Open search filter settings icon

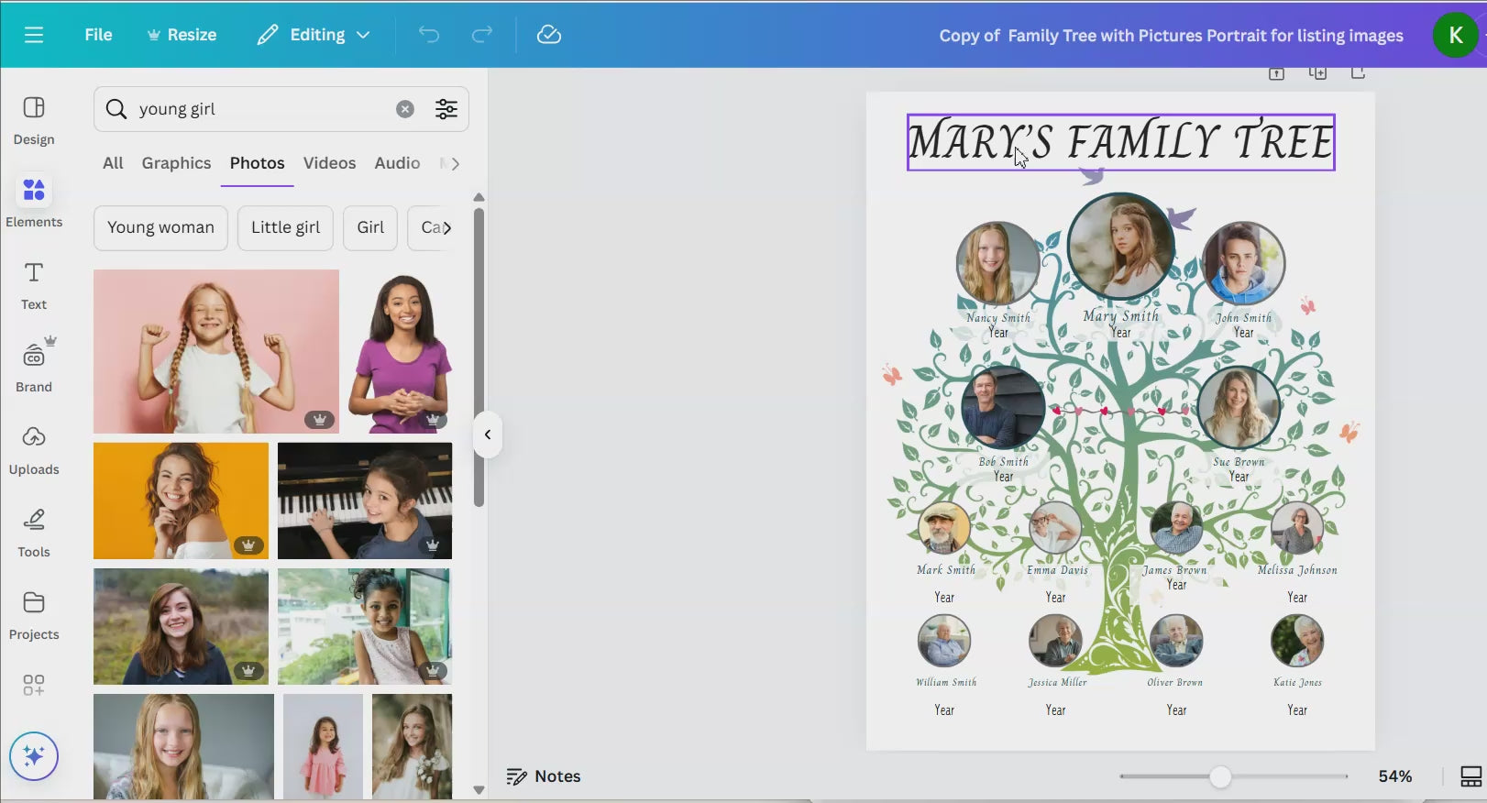point(446,109)
